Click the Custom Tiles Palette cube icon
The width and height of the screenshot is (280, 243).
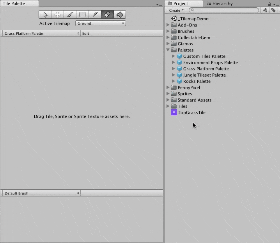tap(179, 56)
